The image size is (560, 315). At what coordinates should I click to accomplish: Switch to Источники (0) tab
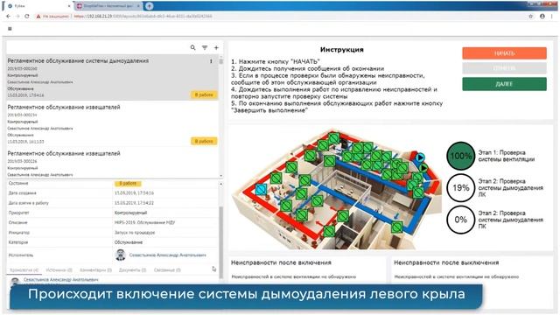59,270
